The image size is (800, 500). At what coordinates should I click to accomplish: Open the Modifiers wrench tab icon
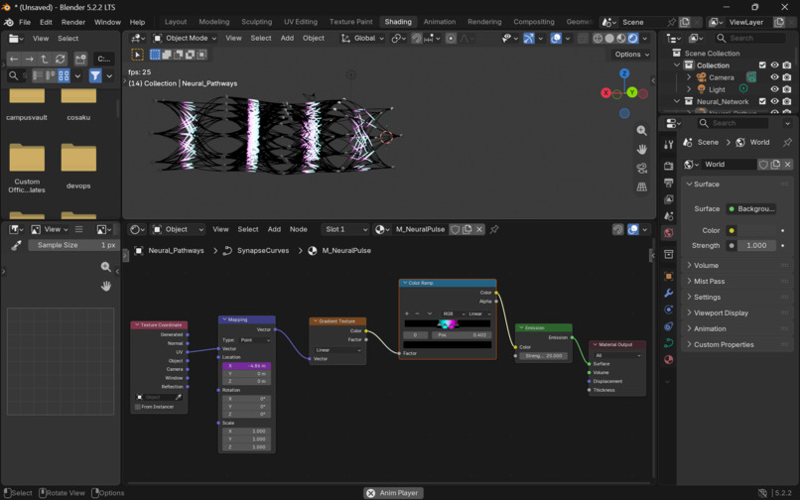coord(668,293)
